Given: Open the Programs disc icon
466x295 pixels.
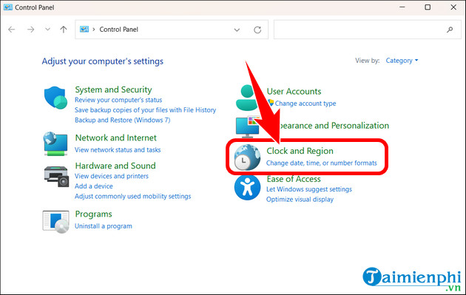Looking at the screenshot, I should pos(56,222).
